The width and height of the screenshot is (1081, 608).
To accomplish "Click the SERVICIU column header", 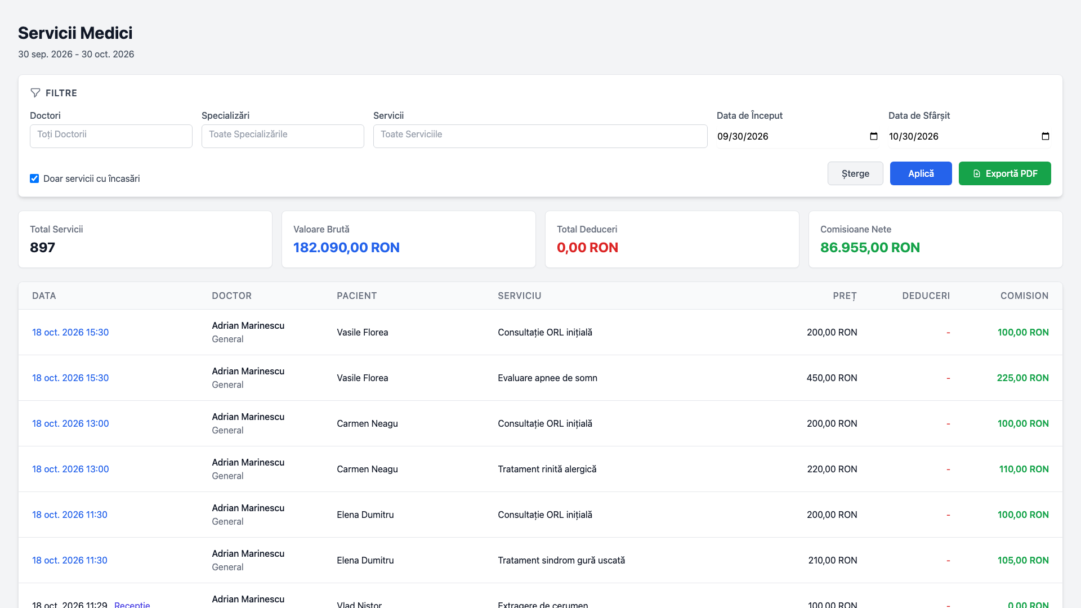I will tap(520, 296).
